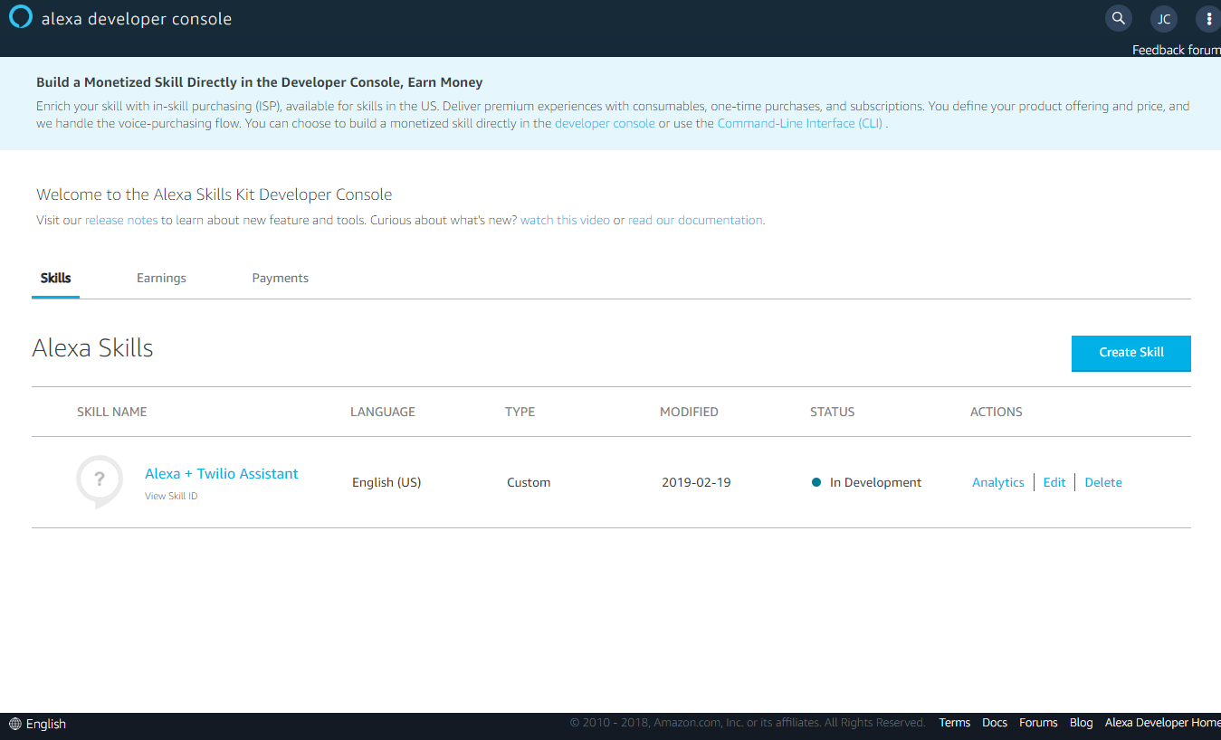Click Terms in the footer

954,723
